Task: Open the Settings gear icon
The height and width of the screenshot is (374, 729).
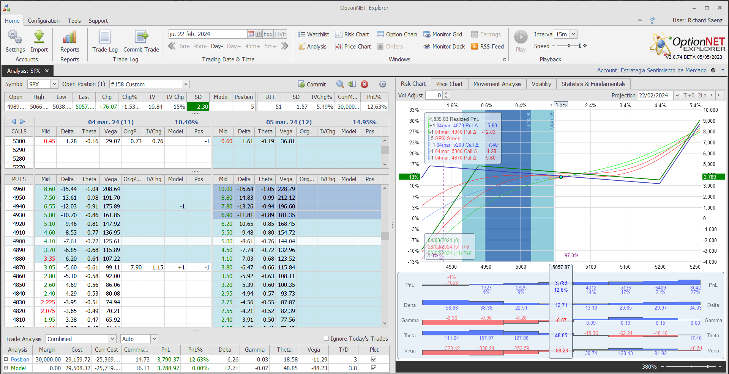Action: 15,37
